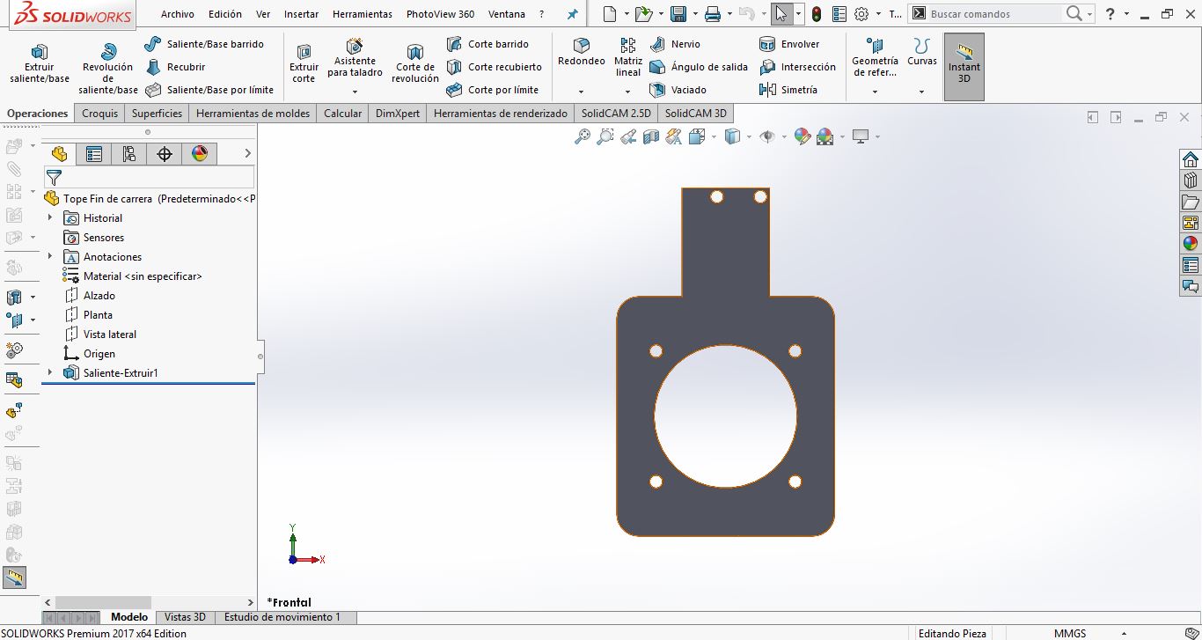
Task: Click the Buscar comandos search field
Action: click(x=994, y=14)
